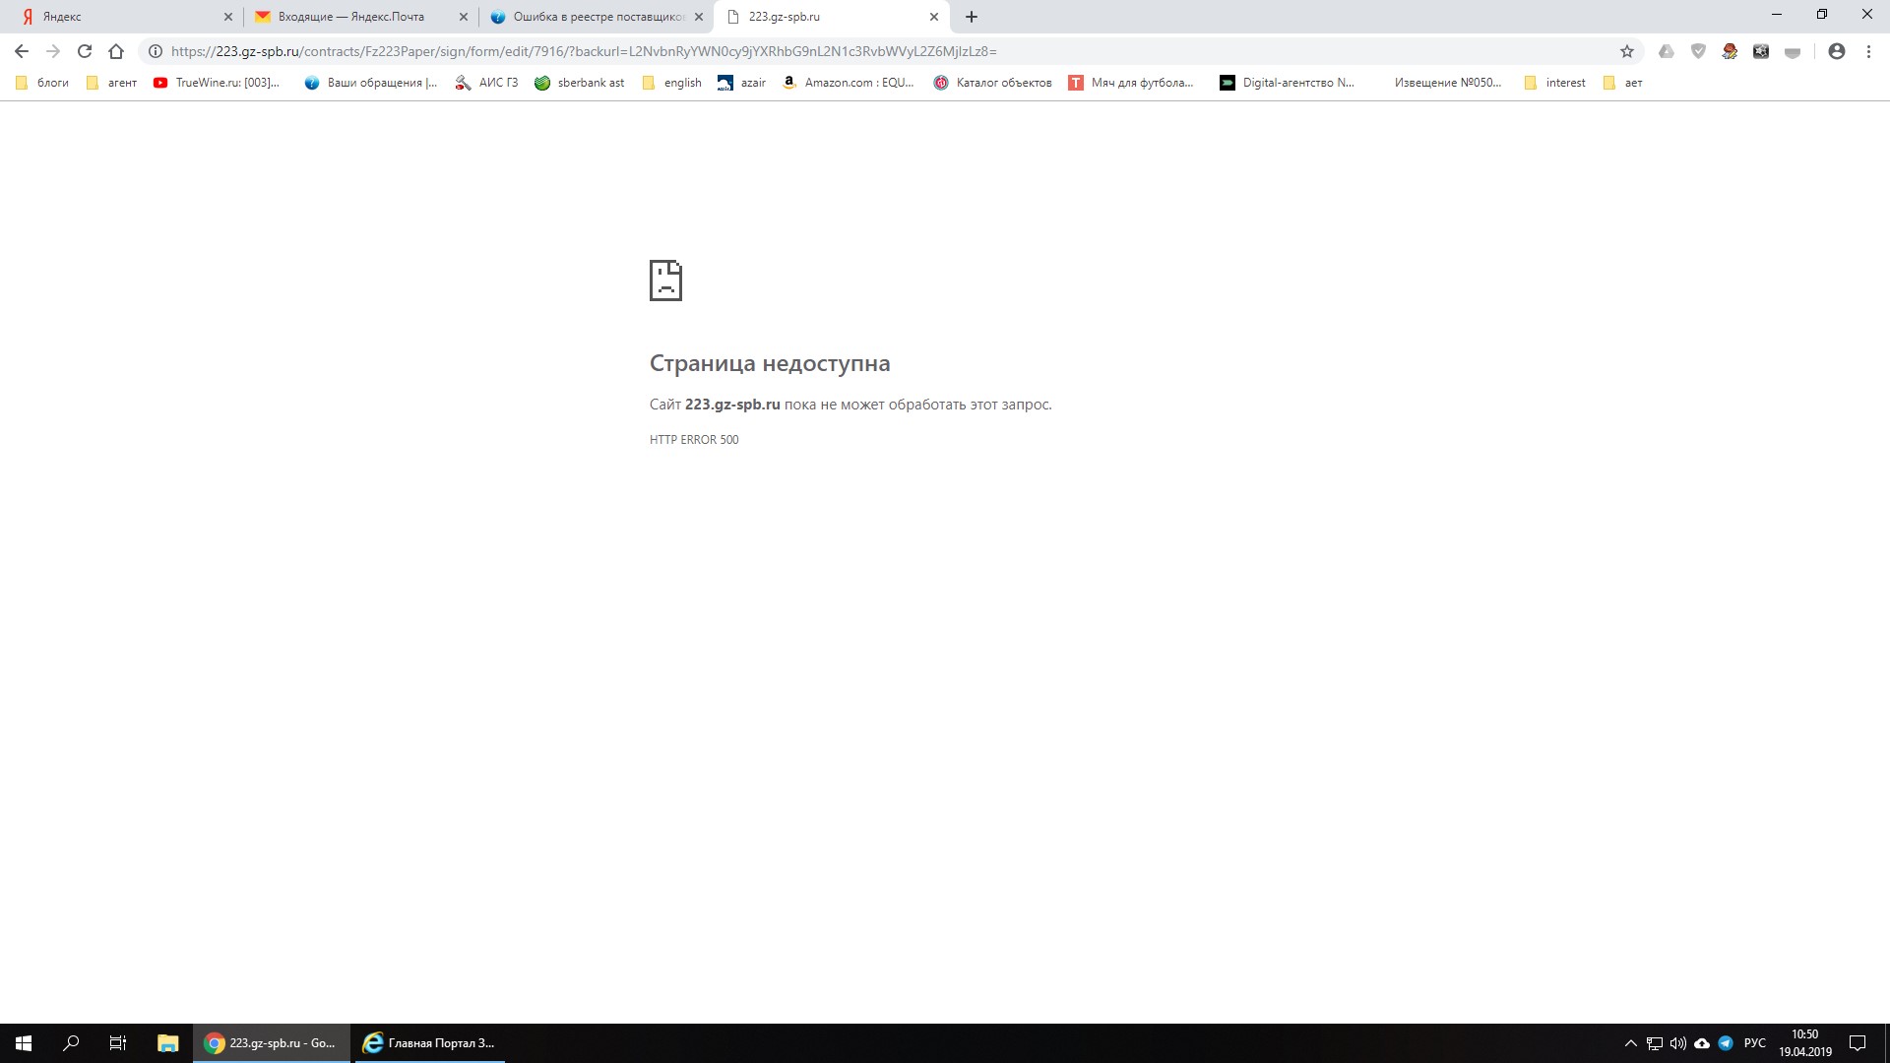1890x1063 pixels.
Task: Show hidden system tray icons chevron
Action: [1630, 1043]
